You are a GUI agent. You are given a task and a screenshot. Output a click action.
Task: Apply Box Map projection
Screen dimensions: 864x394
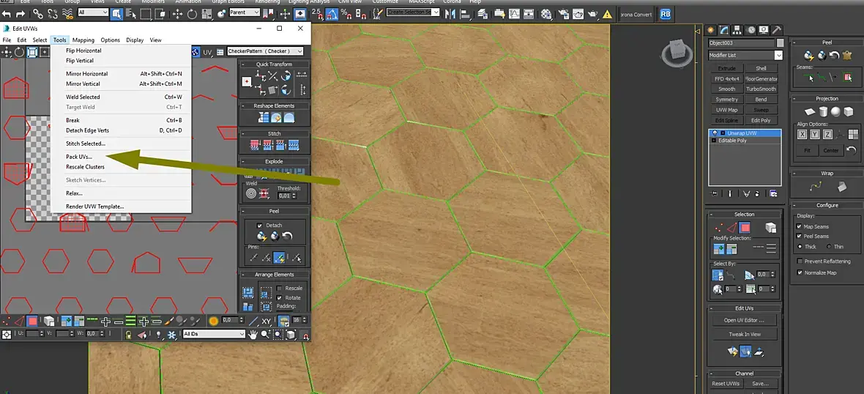[849, 112]
